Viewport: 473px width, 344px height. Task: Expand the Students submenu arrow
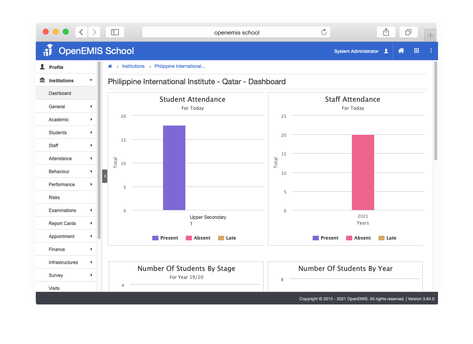coord(92,132)
